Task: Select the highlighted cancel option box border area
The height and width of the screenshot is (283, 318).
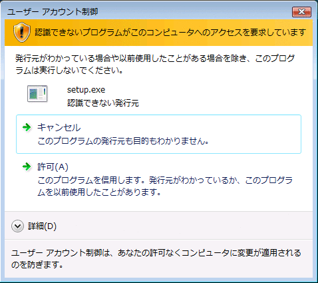Action: [158, 134]
